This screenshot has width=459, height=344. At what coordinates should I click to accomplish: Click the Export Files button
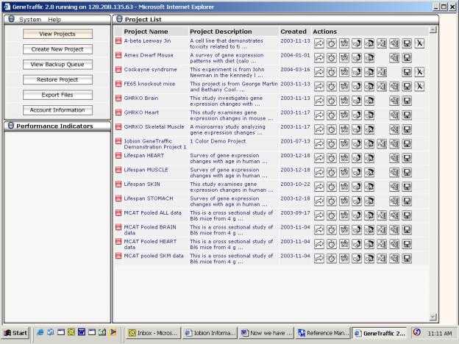pyautogui.click(x=57, y=95)
